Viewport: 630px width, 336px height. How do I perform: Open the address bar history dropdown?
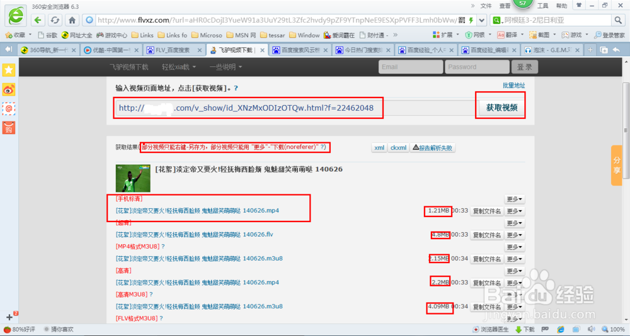[x=482, y=20]
